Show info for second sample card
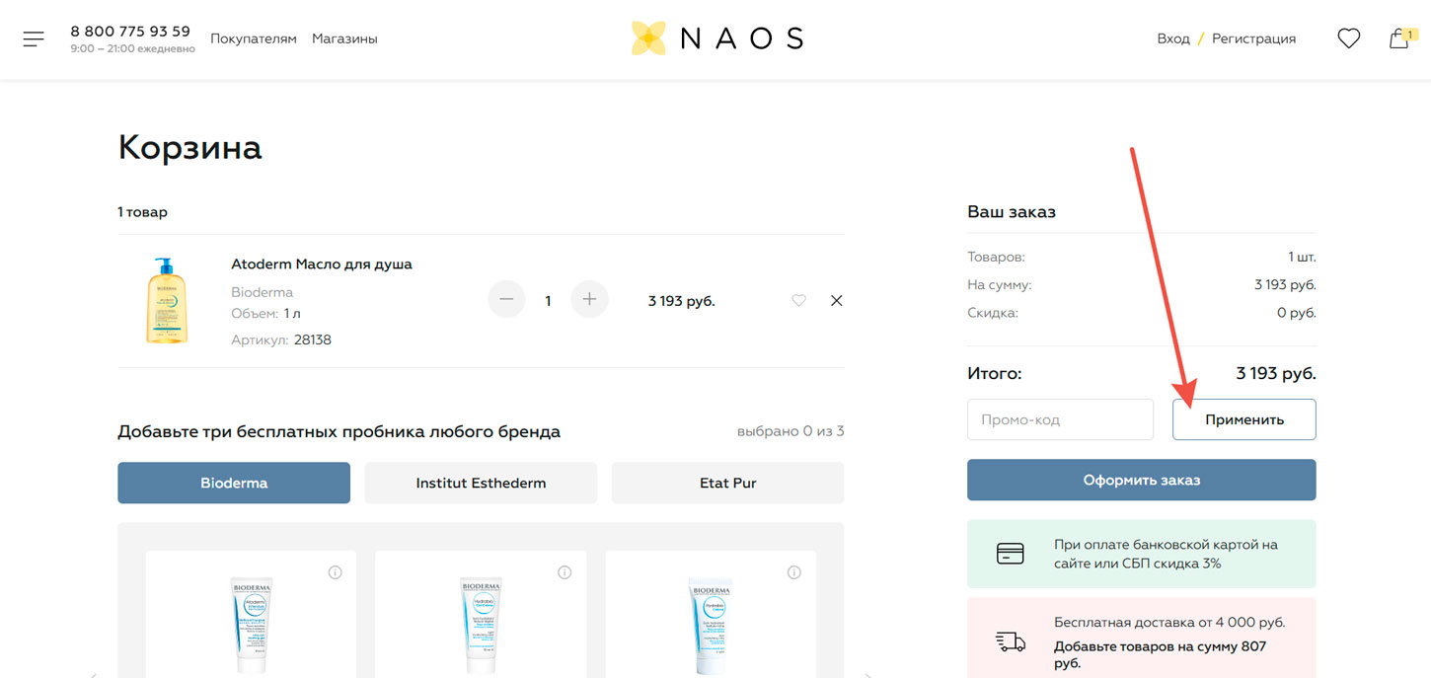 coord(565,572)
